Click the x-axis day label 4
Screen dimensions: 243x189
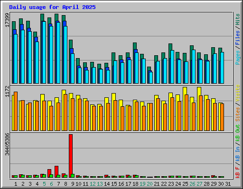(37, 184)
